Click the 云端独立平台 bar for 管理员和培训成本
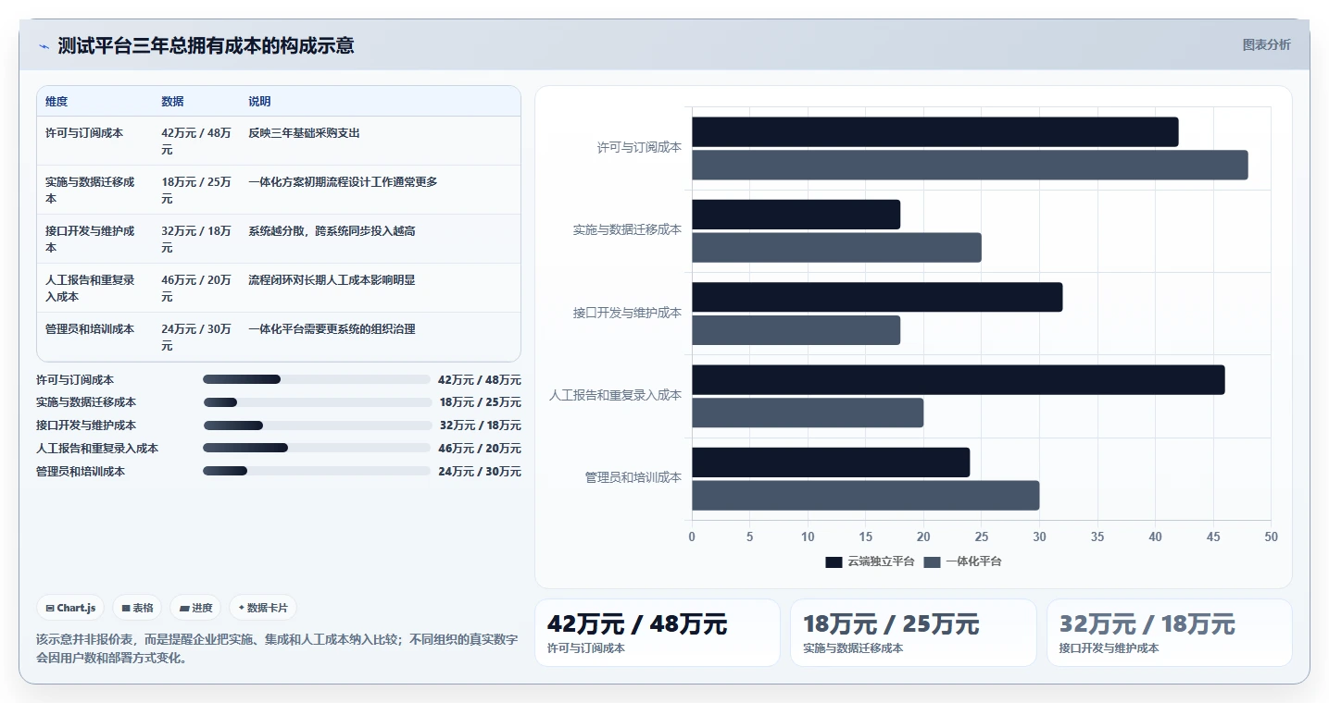The height and width of the screenshot is (703, 1329). point(831,462)
